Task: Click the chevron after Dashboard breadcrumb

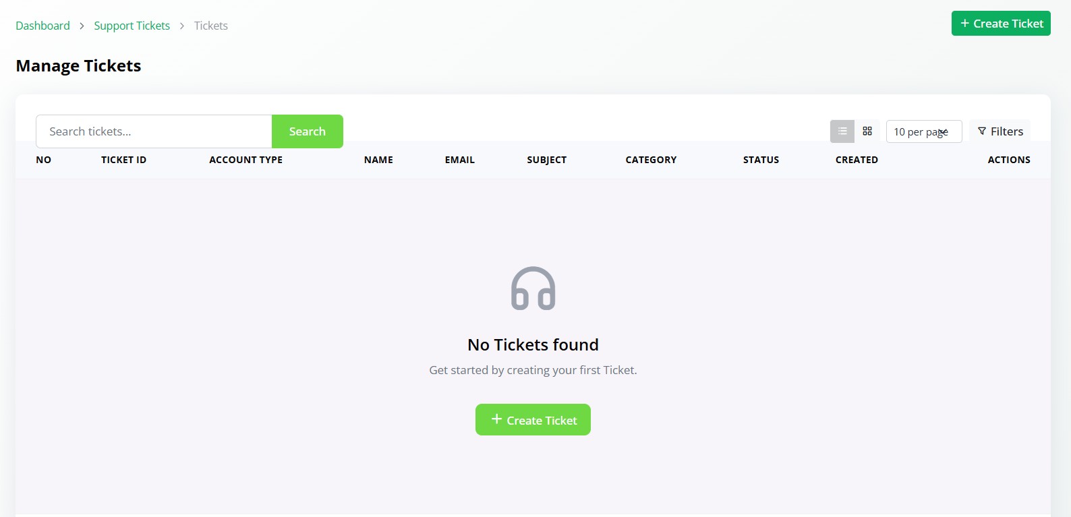Action: (x=82, y=26)
